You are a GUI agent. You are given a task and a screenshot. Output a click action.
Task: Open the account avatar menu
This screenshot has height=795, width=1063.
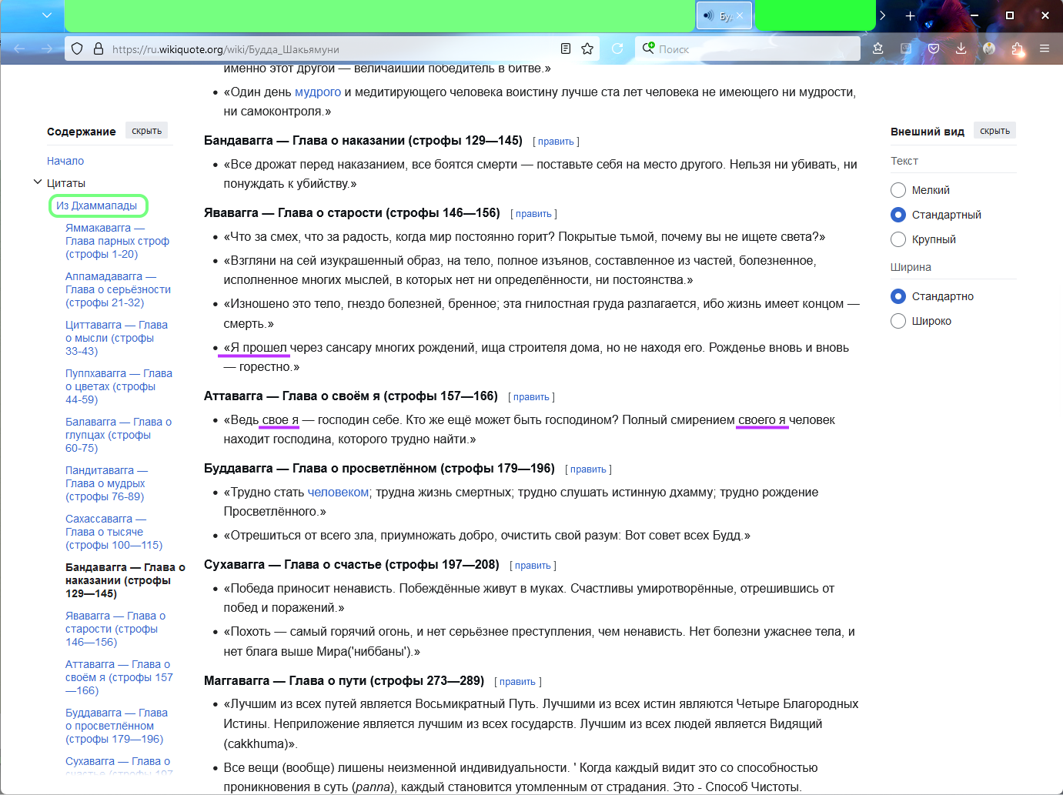[989, 48]
